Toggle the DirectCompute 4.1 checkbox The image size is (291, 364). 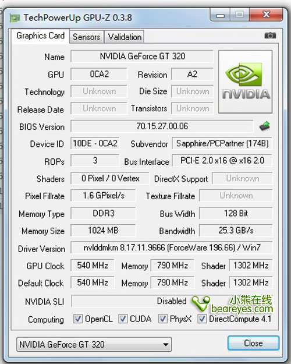point(202,319)
